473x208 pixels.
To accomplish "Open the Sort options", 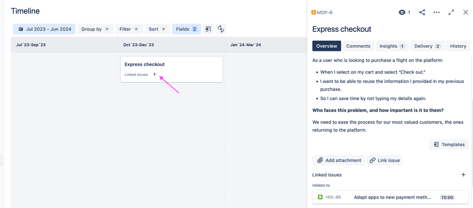I will [x=158, y=29].
